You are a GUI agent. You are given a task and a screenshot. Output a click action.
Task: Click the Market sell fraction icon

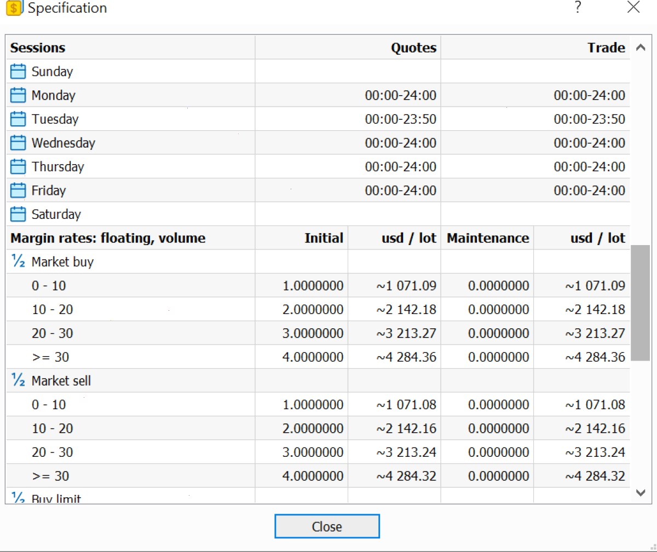(x=18, y=380)
